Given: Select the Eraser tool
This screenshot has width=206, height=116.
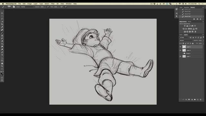Looking at the screenshot, I should (2, 41).
